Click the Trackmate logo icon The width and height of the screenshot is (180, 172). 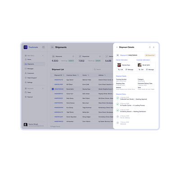click(26, 47)
